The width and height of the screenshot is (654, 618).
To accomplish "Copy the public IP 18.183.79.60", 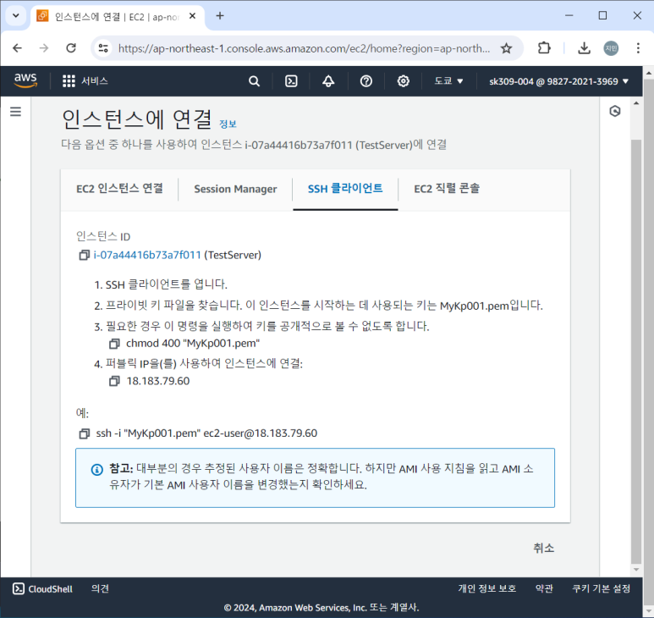I will [x=114, y=381].
